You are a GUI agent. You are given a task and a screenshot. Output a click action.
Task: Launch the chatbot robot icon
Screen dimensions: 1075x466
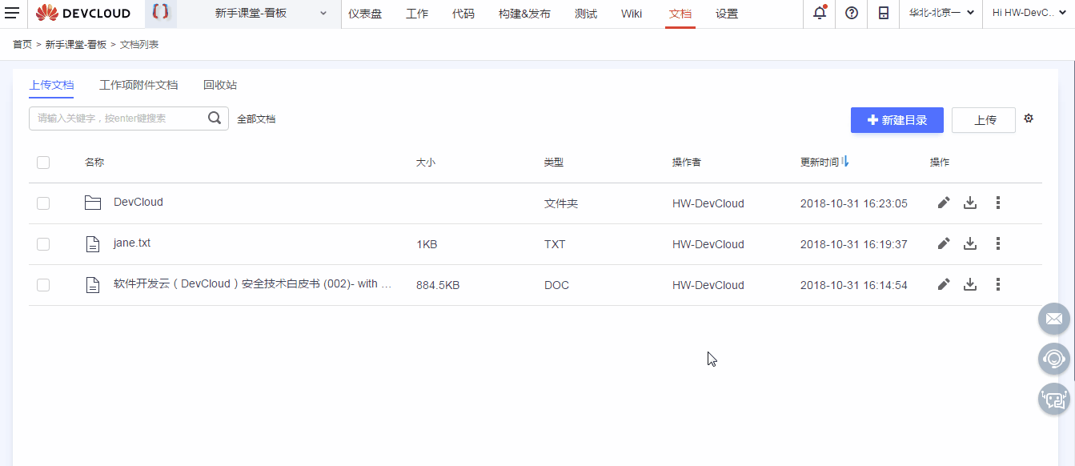1053,399
